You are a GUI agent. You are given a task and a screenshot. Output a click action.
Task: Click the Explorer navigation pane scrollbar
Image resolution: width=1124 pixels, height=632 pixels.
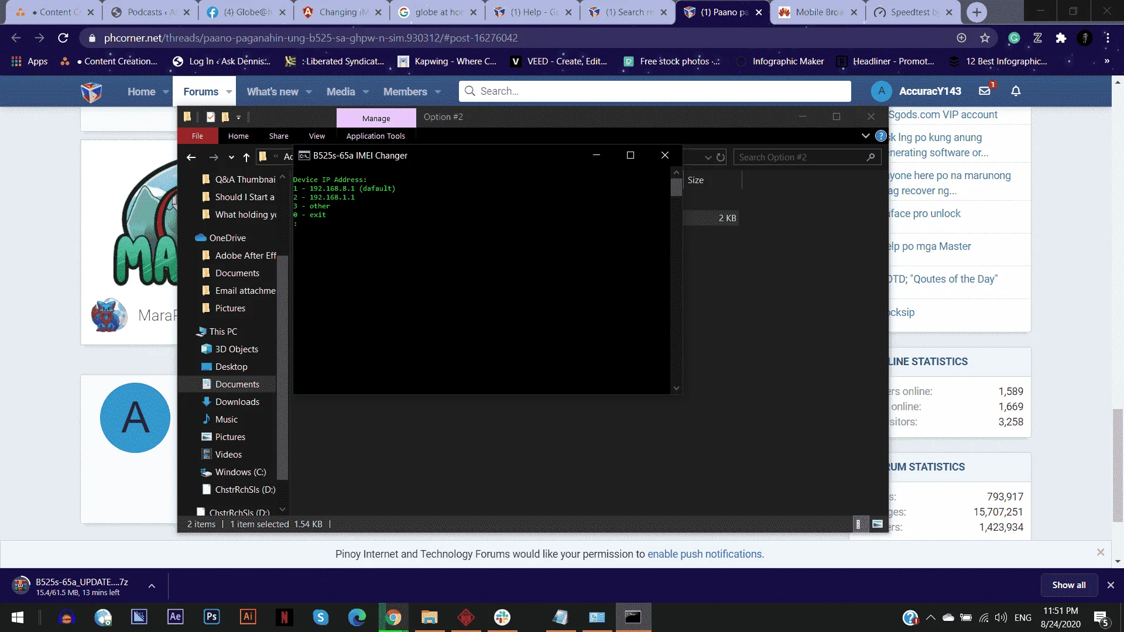pos(282,369)
